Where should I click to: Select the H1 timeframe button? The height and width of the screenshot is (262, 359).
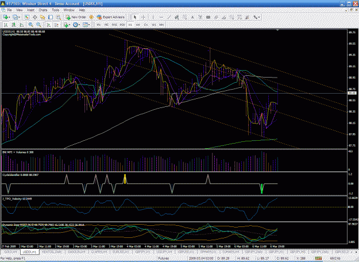click(130, 25)
